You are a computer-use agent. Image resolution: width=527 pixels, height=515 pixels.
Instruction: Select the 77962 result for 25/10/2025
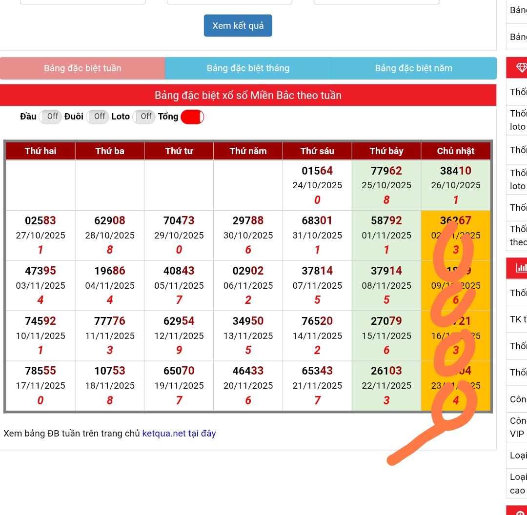[x=386, y=171]
